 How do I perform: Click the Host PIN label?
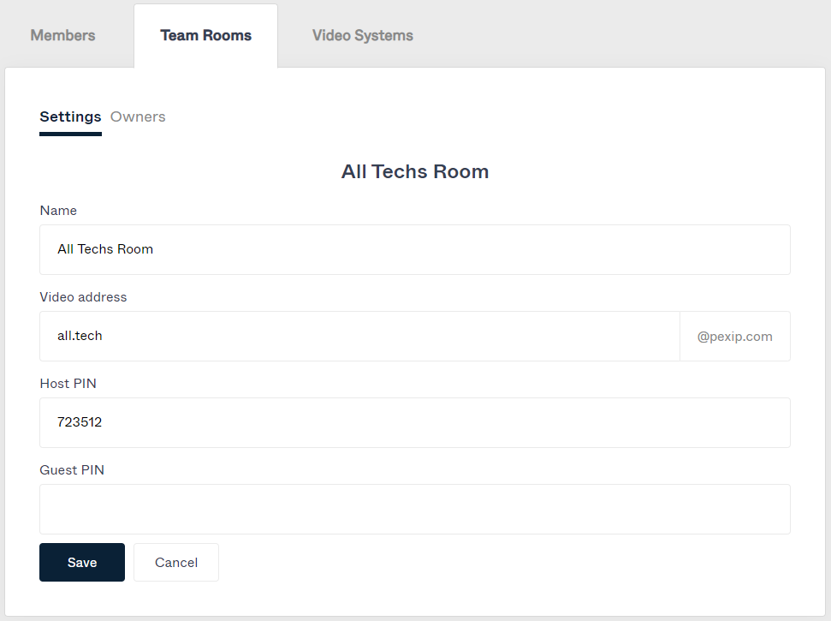(68, 384)
